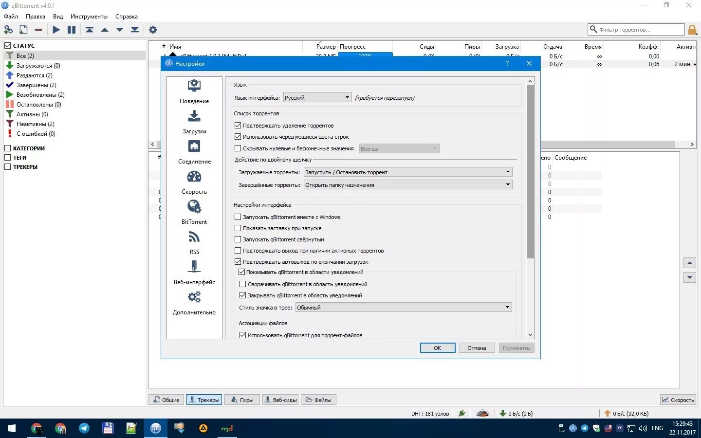The image size is (701, 438).
Task: Enable Запускать qBittorrent вместе с Windows
Action: pos(238,217)
